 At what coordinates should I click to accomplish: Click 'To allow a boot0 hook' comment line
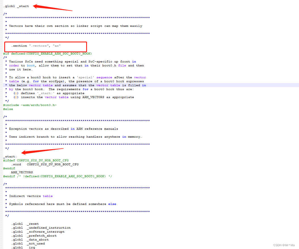click(75, 77)
